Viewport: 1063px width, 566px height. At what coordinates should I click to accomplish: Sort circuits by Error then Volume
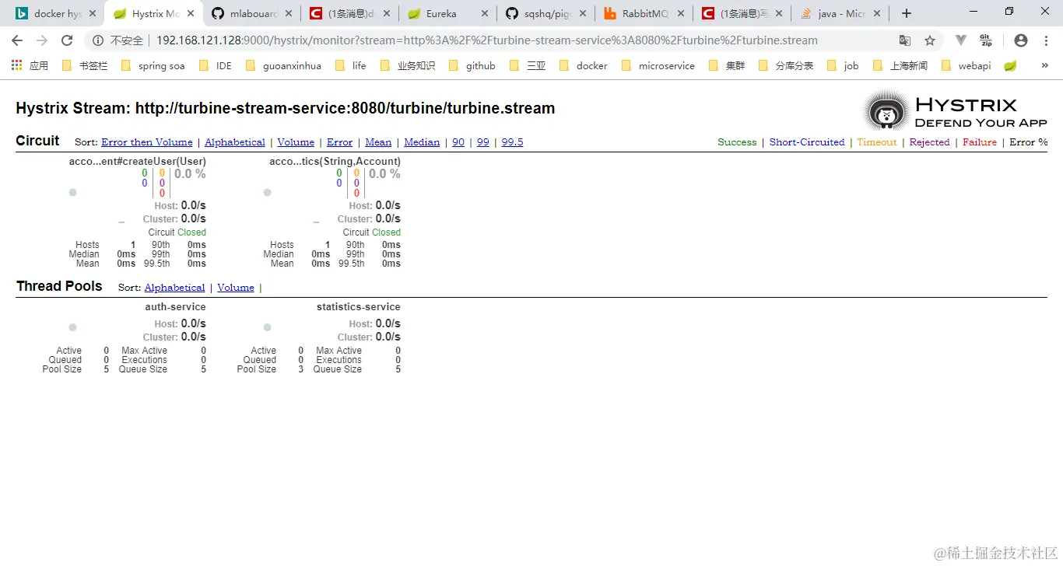[147, 142]
